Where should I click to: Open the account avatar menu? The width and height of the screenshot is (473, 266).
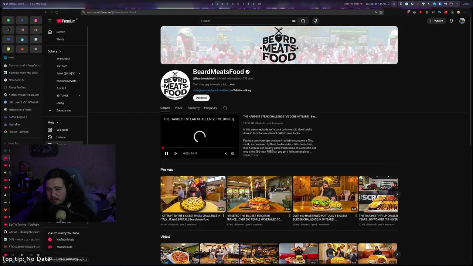(462, 21)
